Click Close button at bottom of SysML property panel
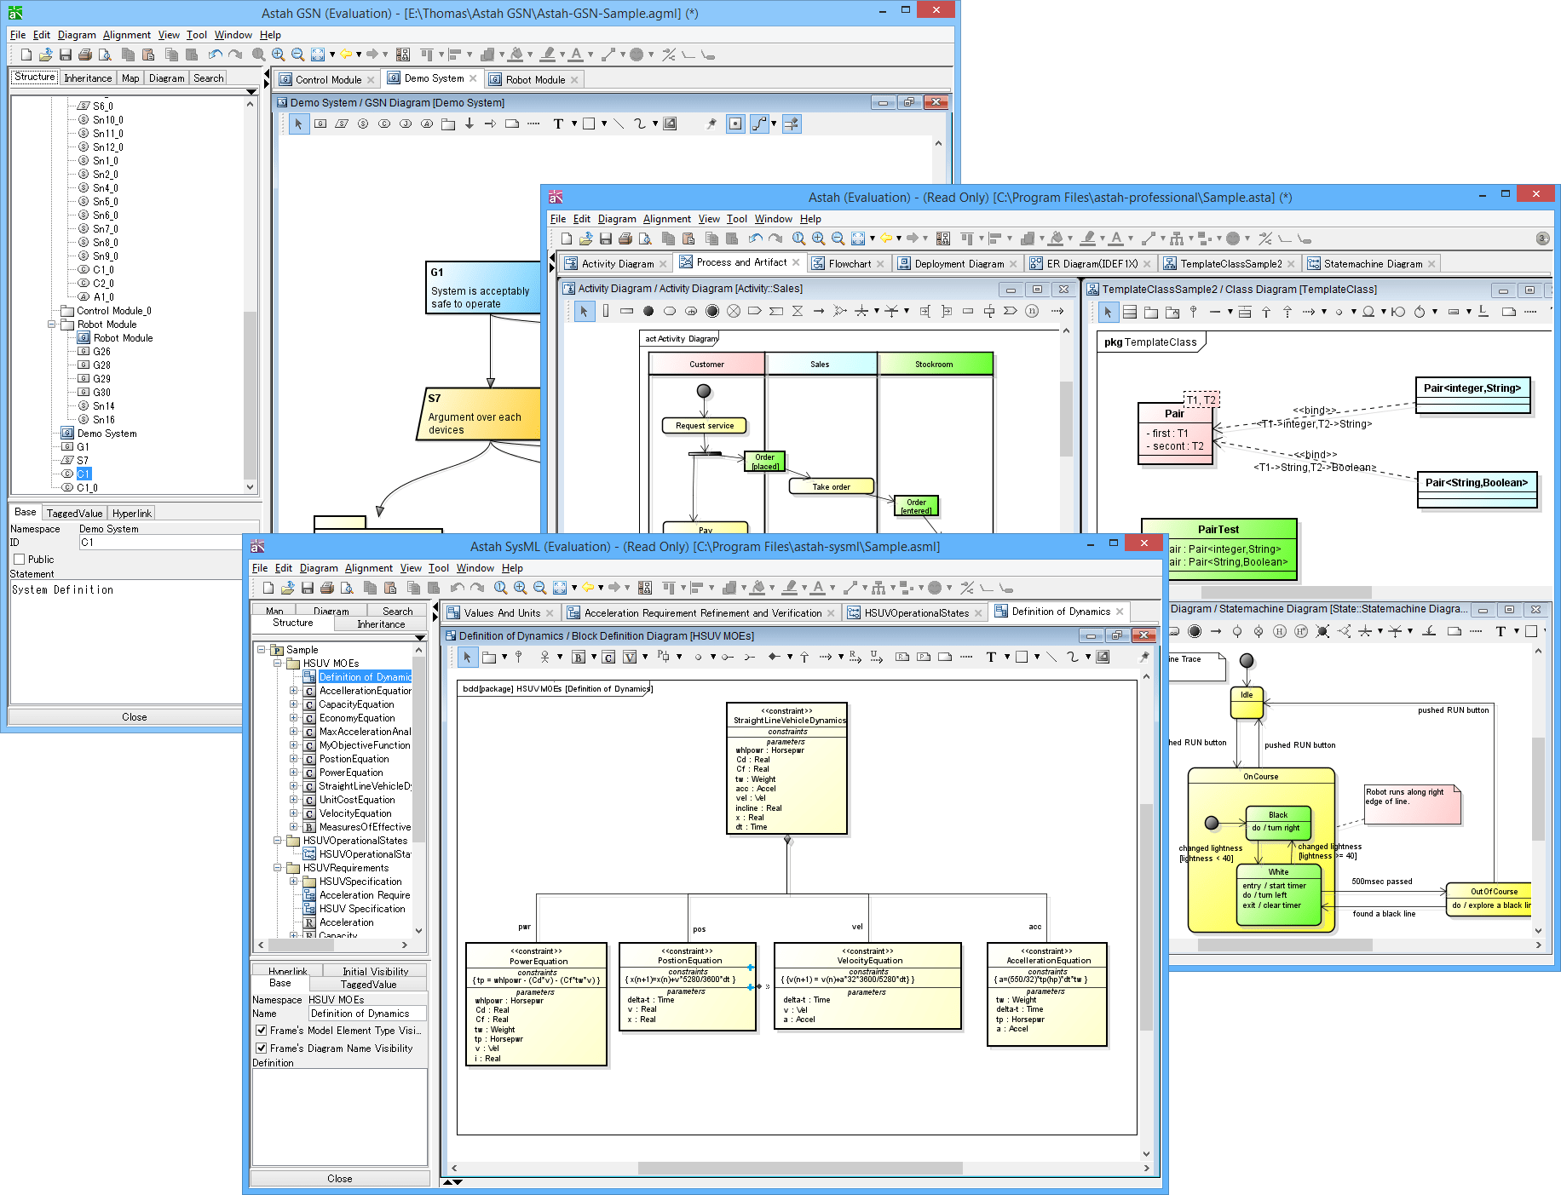Viewport: 1561px width, 1195px height. click(x=340, y=1179)
